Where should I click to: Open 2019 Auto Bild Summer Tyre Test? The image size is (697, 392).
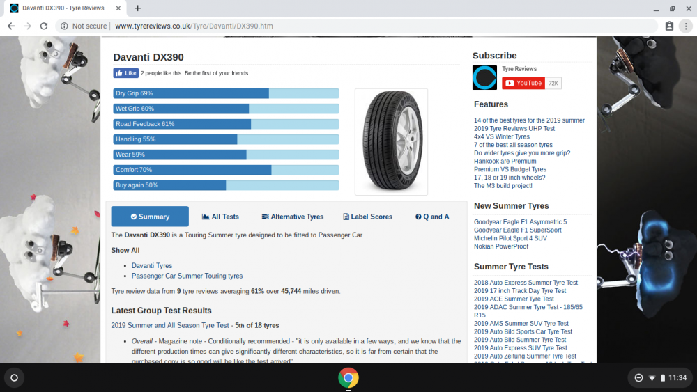click(520, 340)
